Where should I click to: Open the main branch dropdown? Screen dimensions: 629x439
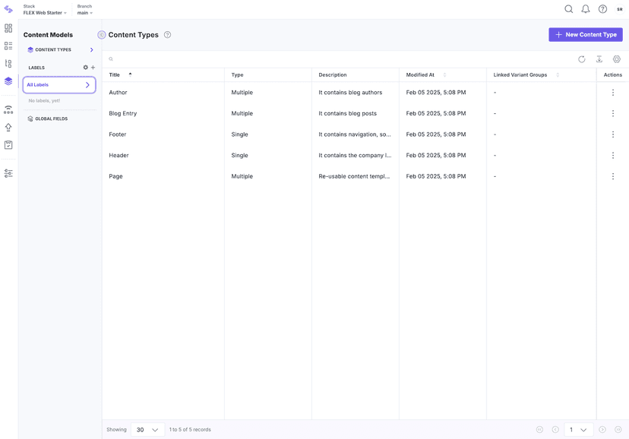click(x=84, y=11)
